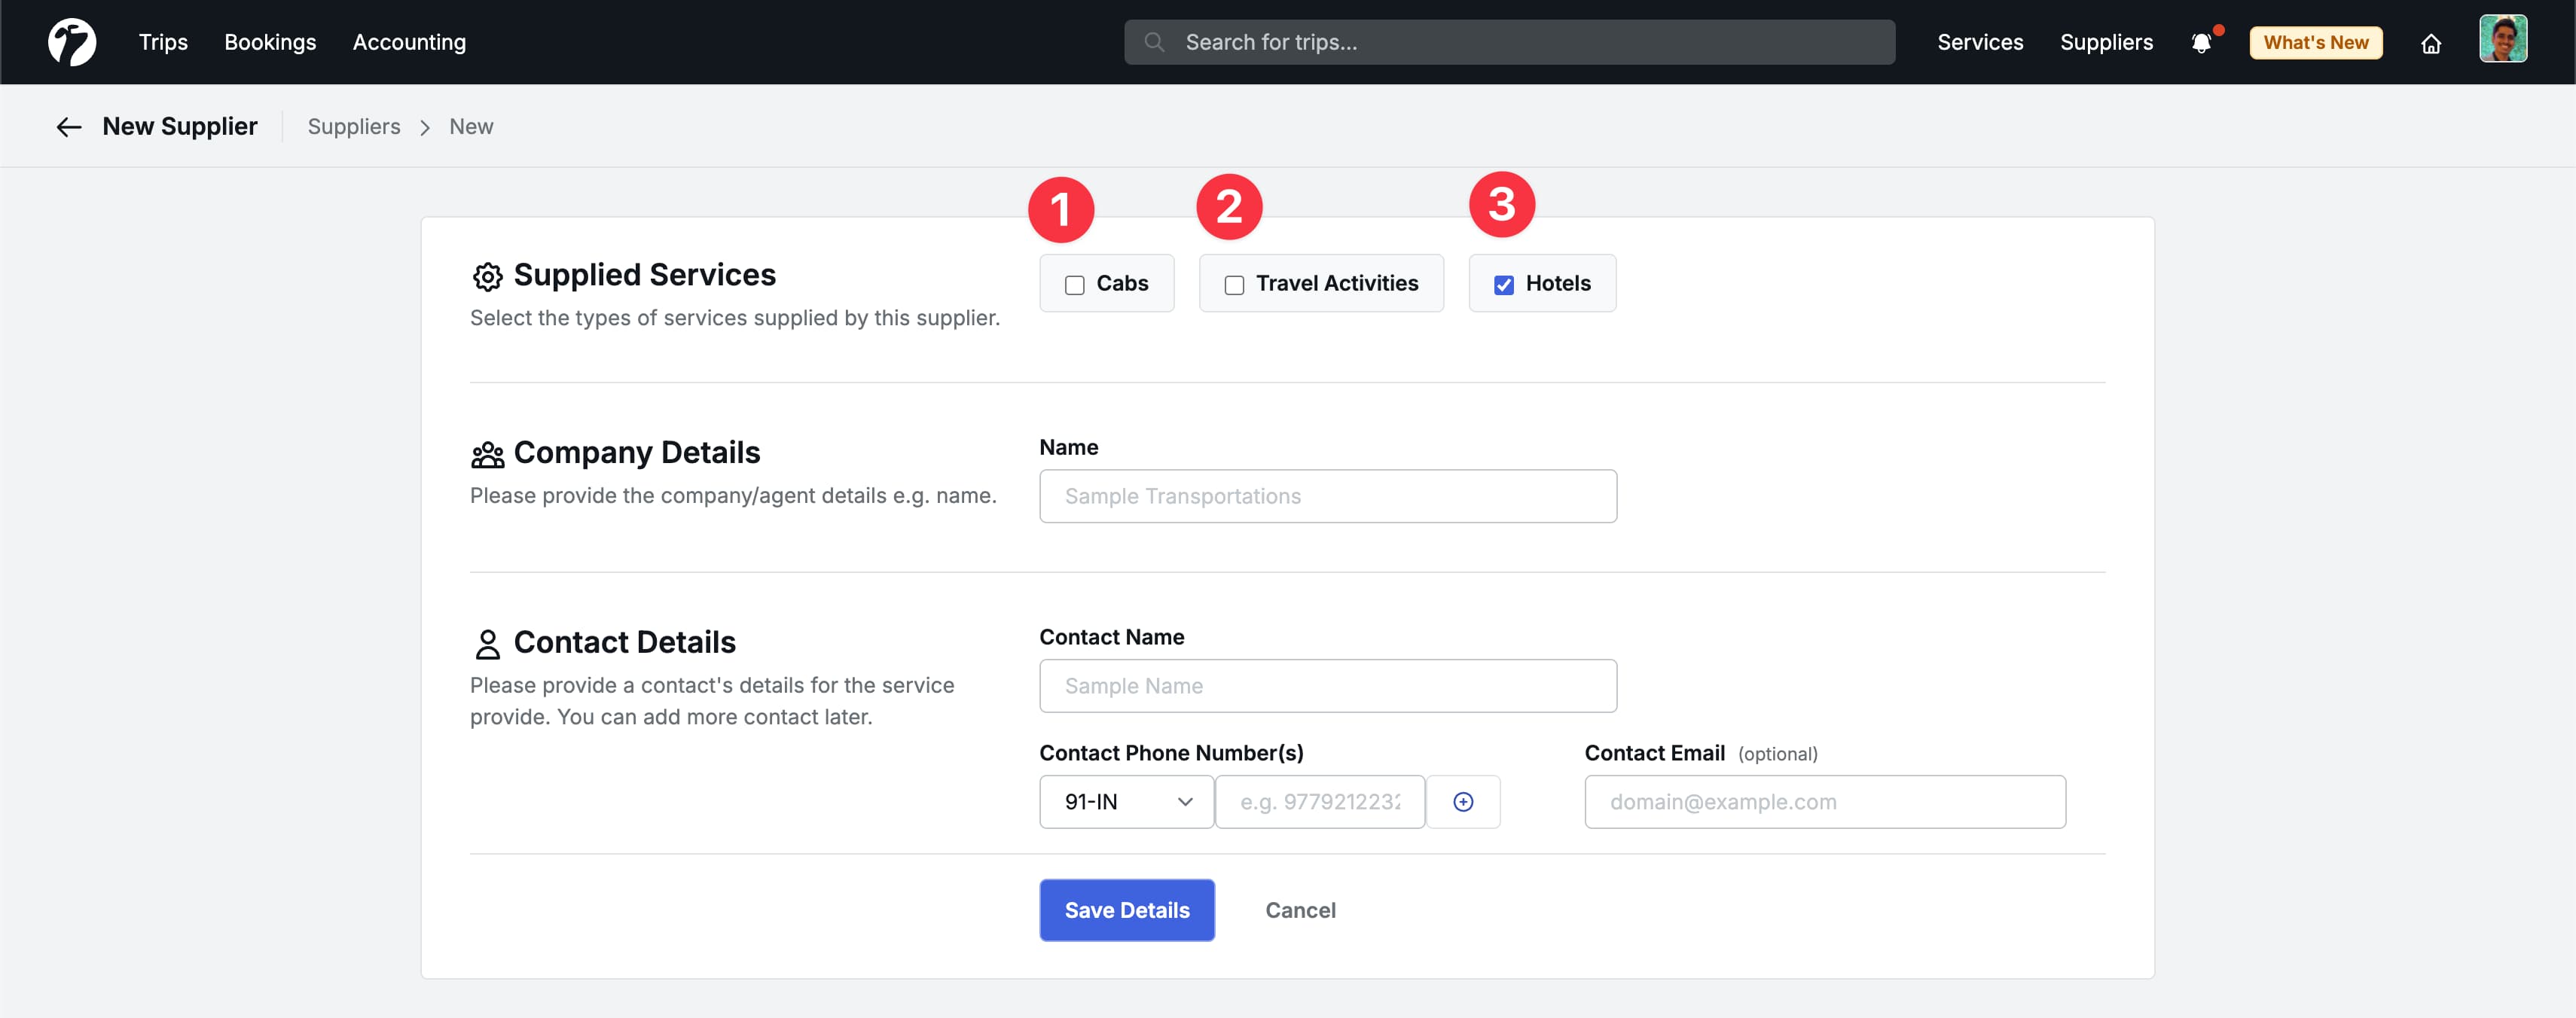This screenshot has height=1018, width=2576.
Task: Open the Trips menu
Action: point(163,42)
